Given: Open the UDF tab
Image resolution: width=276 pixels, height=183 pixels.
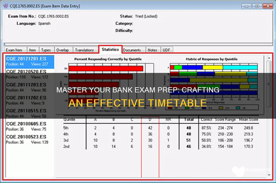Looking at the screenshot, I should pos(167,50).
